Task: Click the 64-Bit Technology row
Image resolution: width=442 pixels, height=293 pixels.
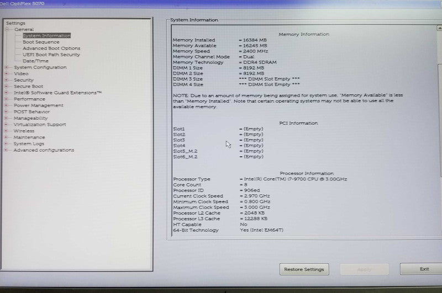Action: point(228,230)
